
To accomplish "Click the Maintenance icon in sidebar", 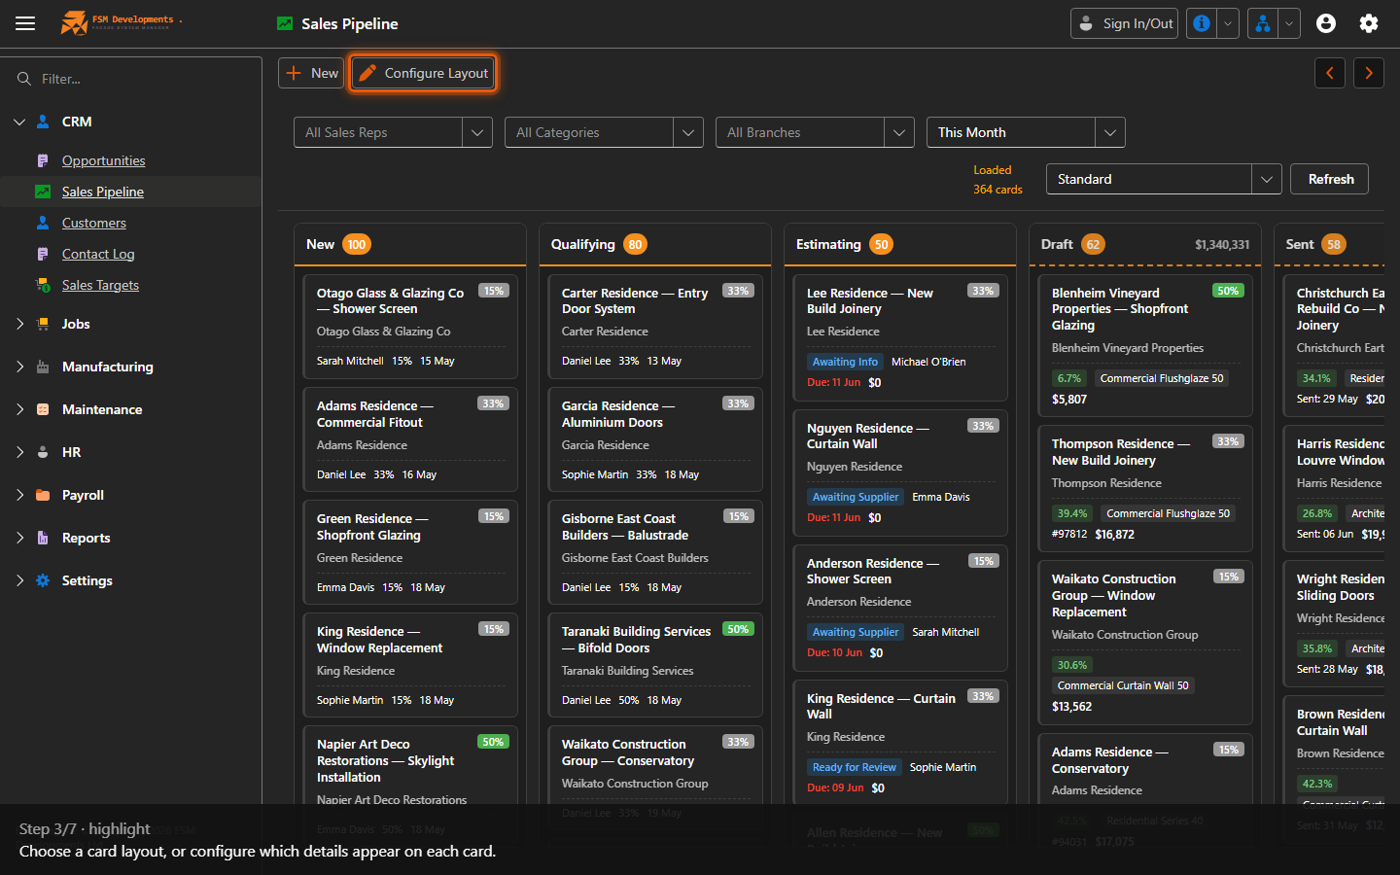I will (43, 409).
